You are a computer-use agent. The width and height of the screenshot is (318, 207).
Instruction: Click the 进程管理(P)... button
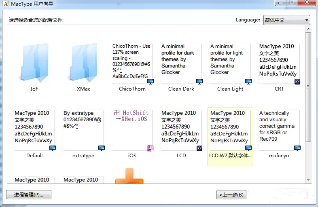click(x=29, y=194)
